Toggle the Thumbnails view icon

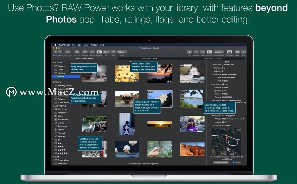[229, 52]
